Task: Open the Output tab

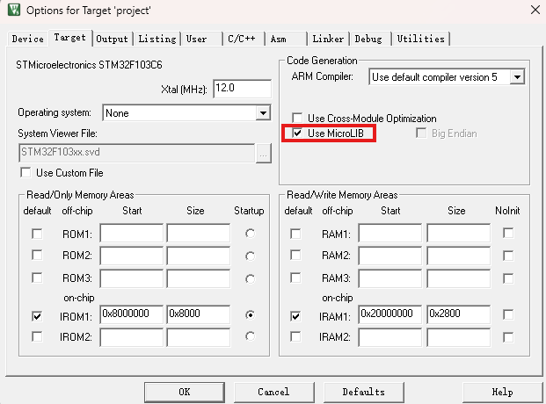Action: tap(113, 39)
